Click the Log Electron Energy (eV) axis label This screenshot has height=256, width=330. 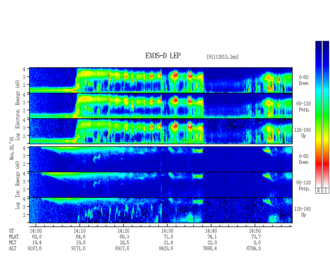coord(18,110)
